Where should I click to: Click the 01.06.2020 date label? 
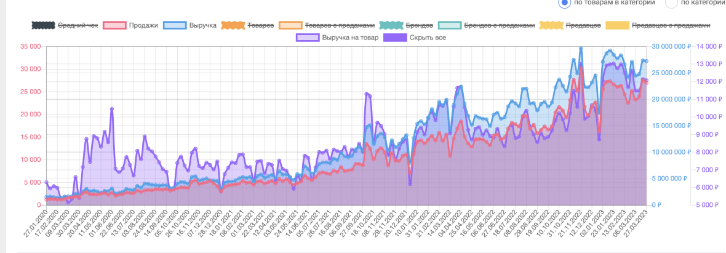[102, 223]
